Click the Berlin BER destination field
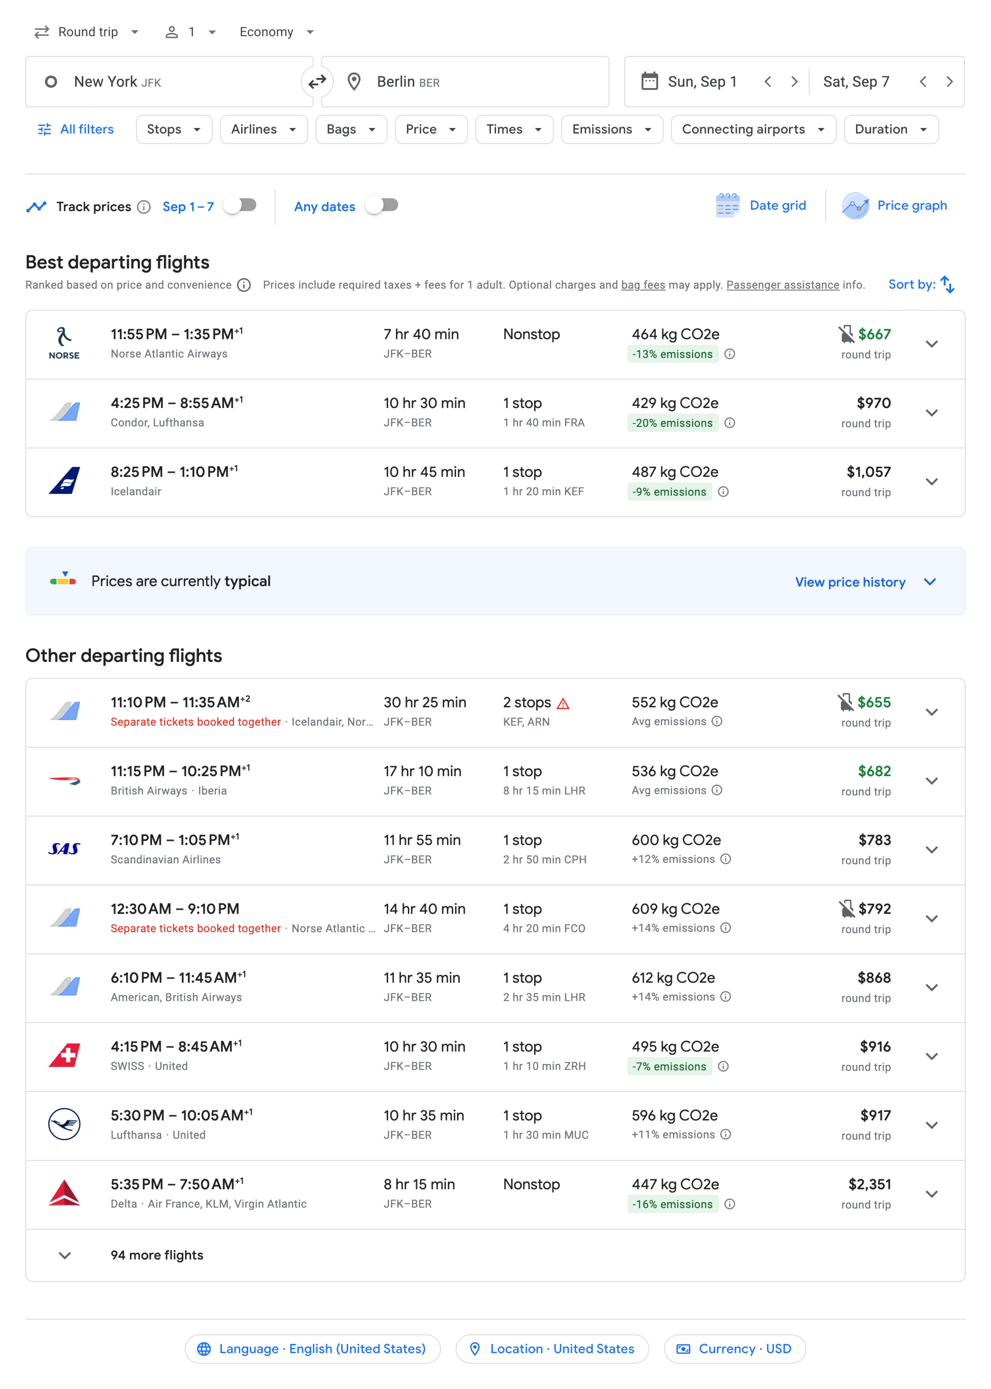This screenshot has width=991, height=1389. pos(465,82)
